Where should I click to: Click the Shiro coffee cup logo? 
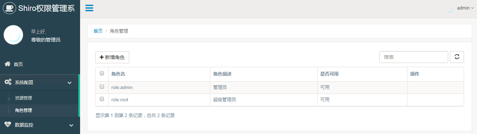pyautogui.click(x=9, y=8)
